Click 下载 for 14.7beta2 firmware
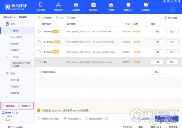 point(157,42)
